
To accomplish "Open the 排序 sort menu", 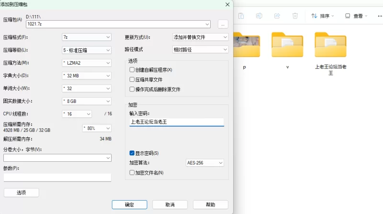I will click(323, 16).
